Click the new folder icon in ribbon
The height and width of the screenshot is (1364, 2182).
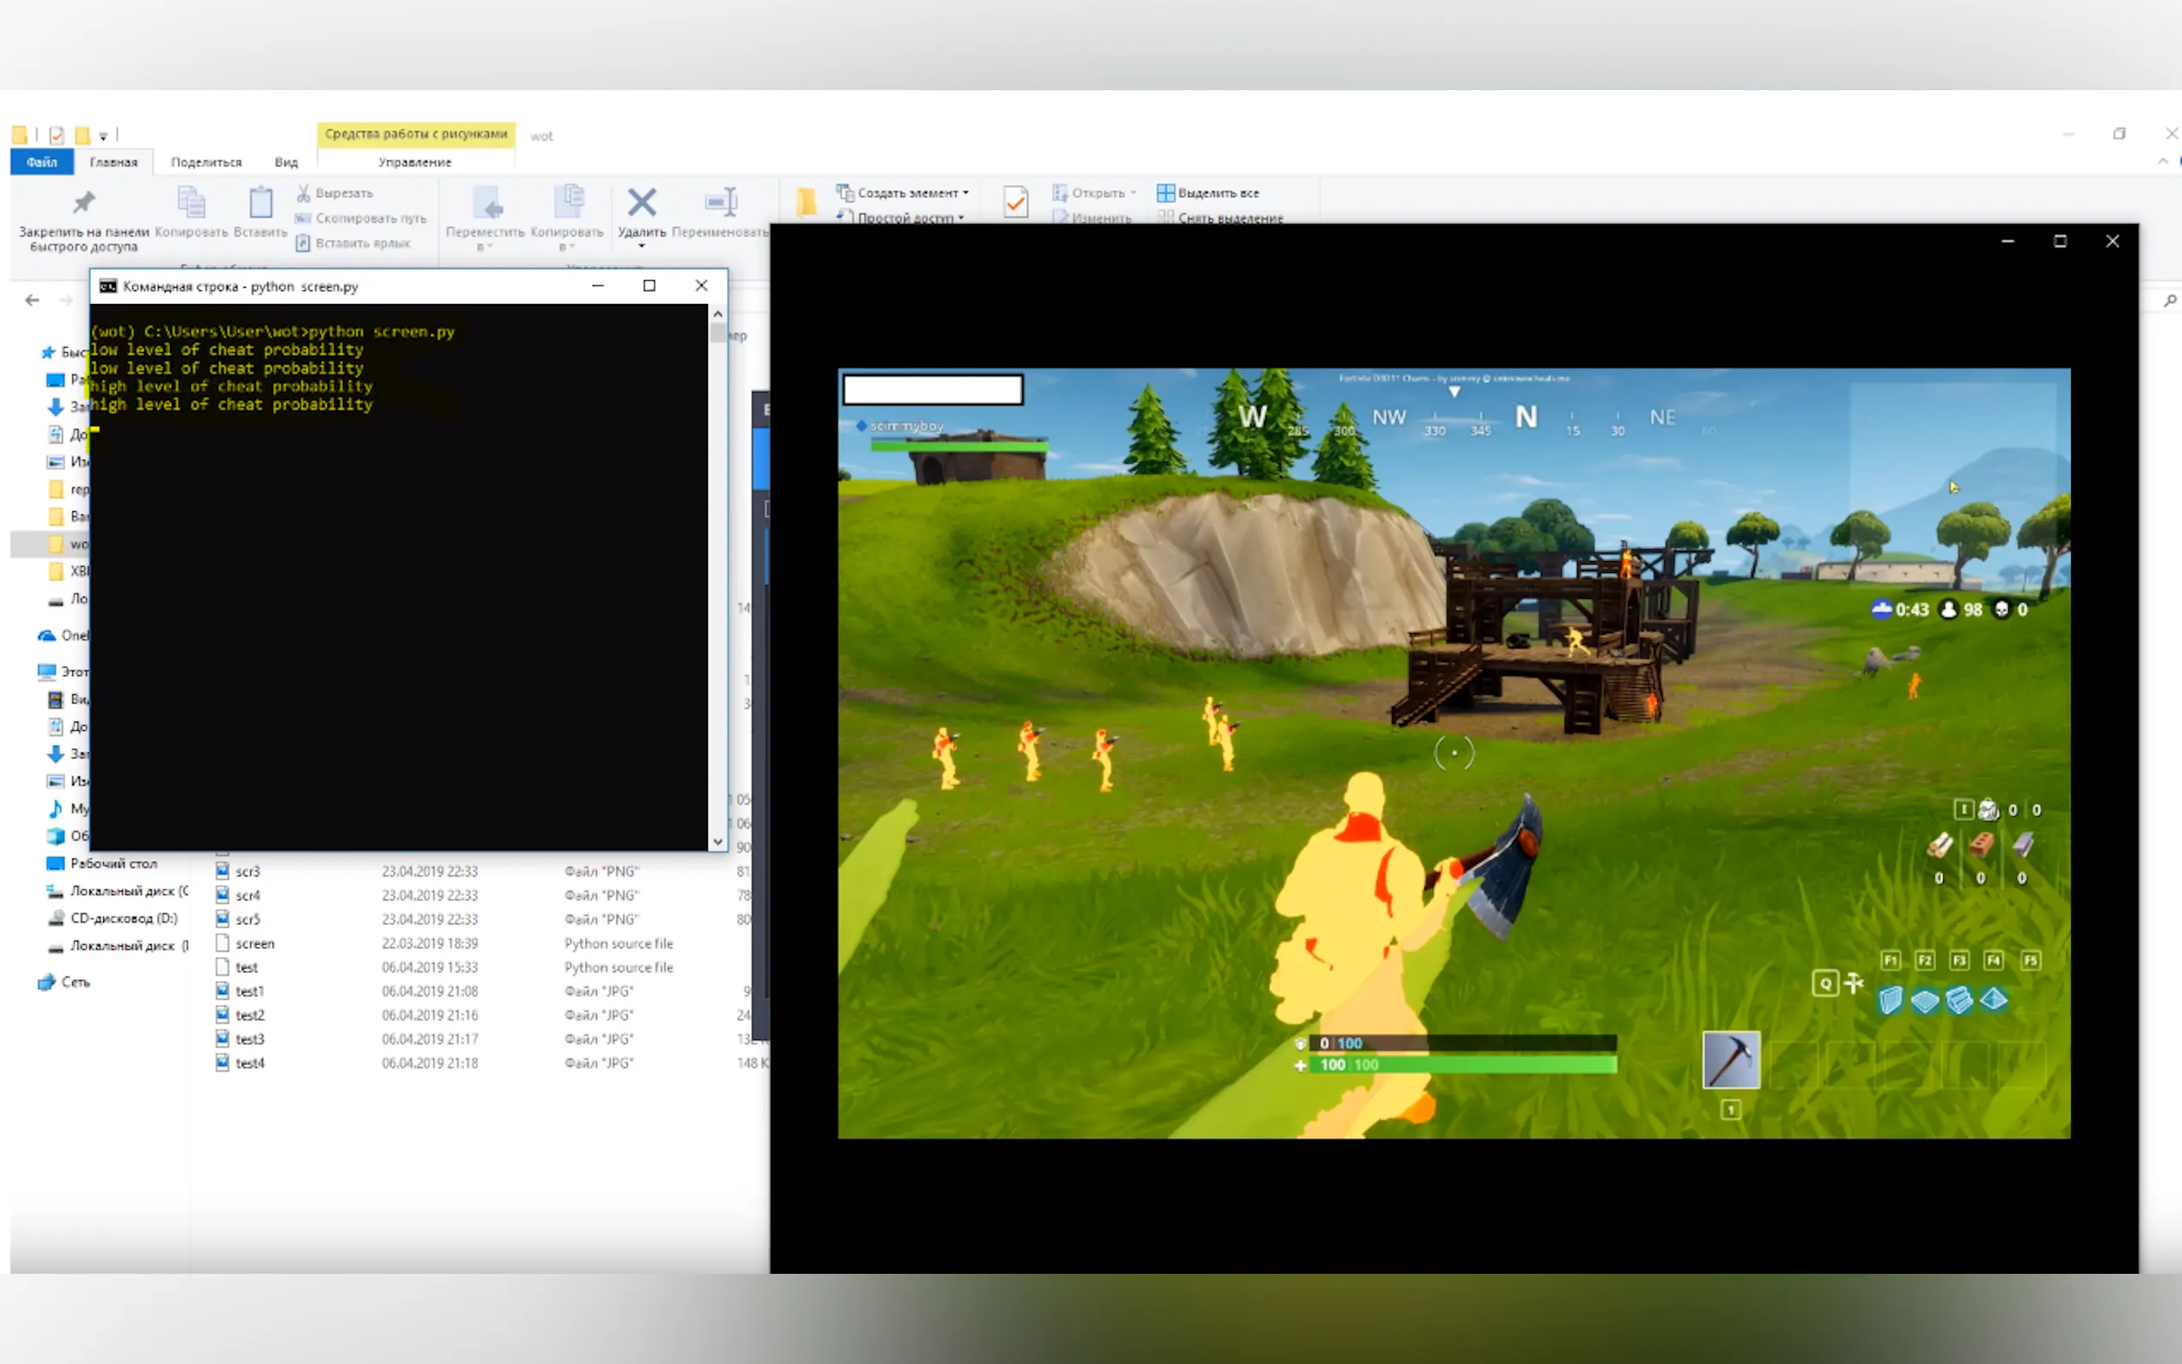(806, 202)
